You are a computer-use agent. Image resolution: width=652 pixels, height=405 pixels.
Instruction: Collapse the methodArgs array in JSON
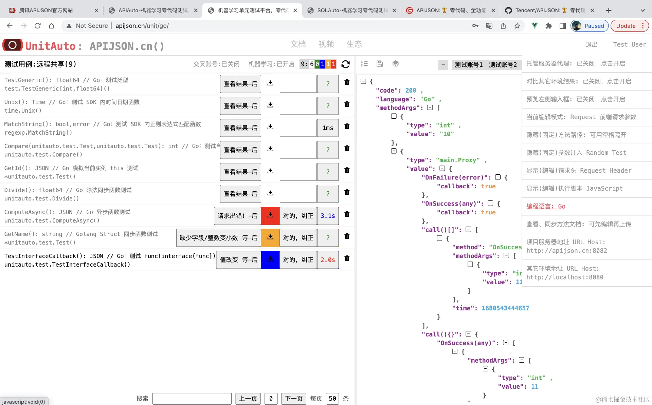(x=430, y=108)
